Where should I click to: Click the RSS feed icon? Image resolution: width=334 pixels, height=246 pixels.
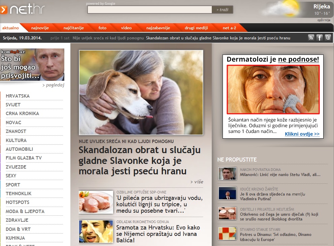(311, 38)
